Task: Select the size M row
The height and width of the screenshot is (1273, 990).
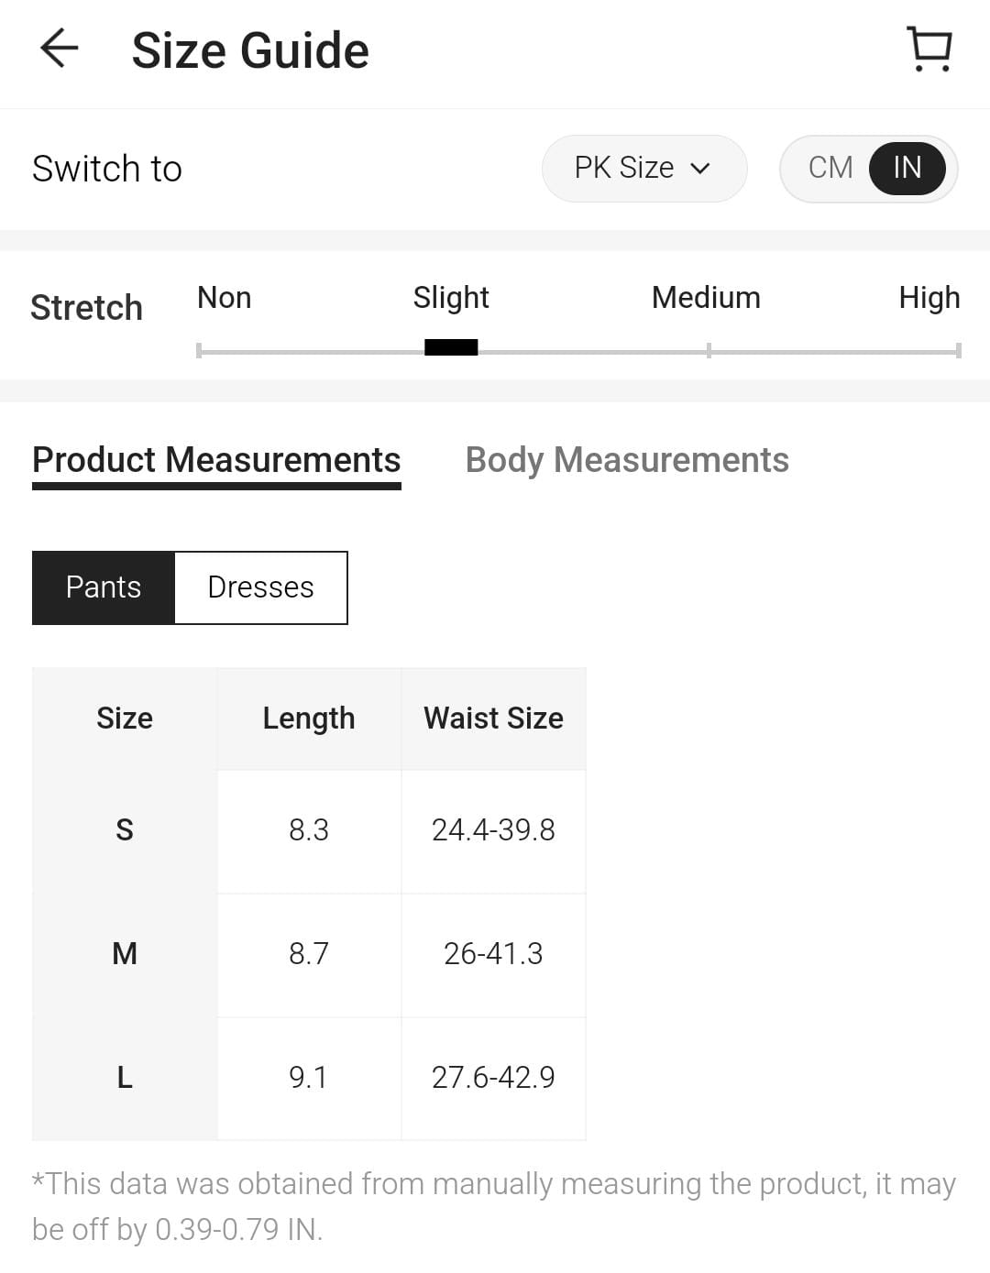Action: pyautogui.click(x=125, y=954)
